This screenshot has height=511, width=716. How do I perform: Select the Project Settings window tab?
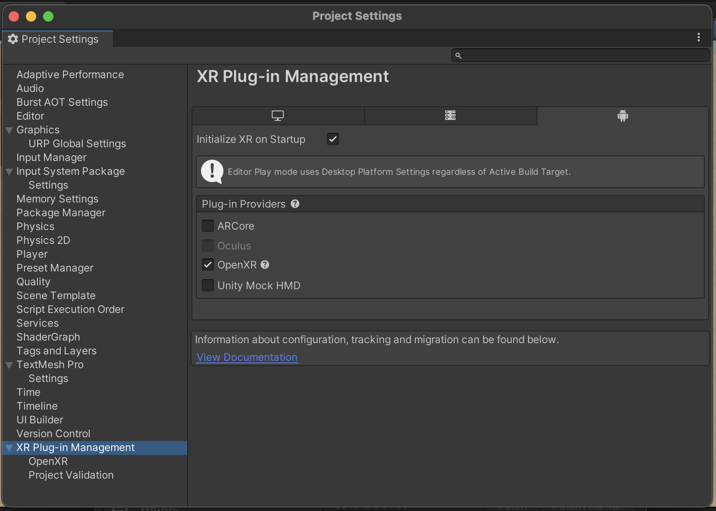pyautogui.click(x=57, y=39)
